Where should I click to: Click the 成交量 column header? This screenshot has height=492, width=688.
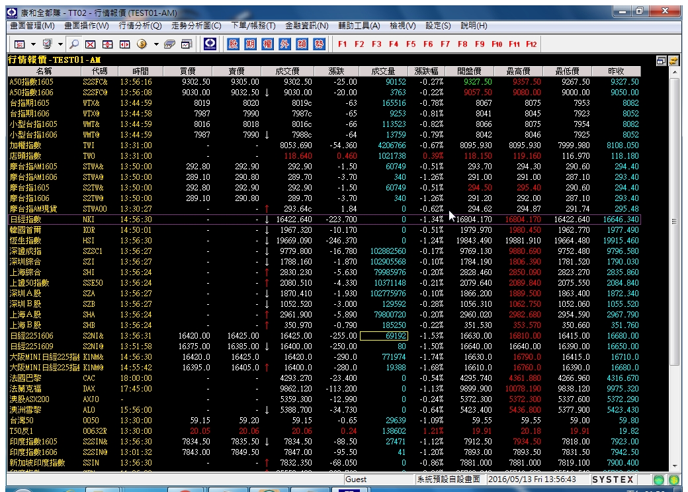click(x=383, y=71)
